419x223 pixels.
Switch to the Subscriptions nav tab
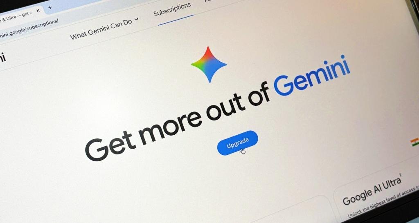point(172,10)
